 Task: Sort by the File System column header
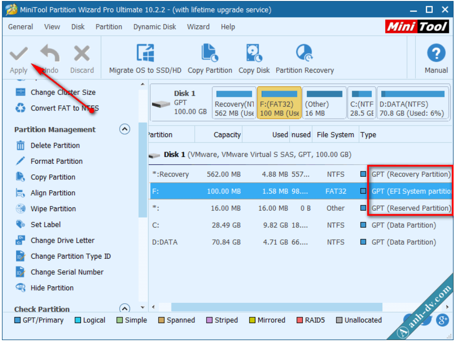tap(335, 135)
